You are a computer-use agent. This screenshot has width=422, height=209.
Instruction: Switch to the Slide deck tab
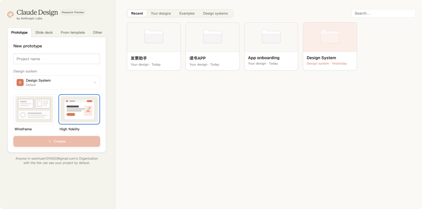[x=44, y=32]
